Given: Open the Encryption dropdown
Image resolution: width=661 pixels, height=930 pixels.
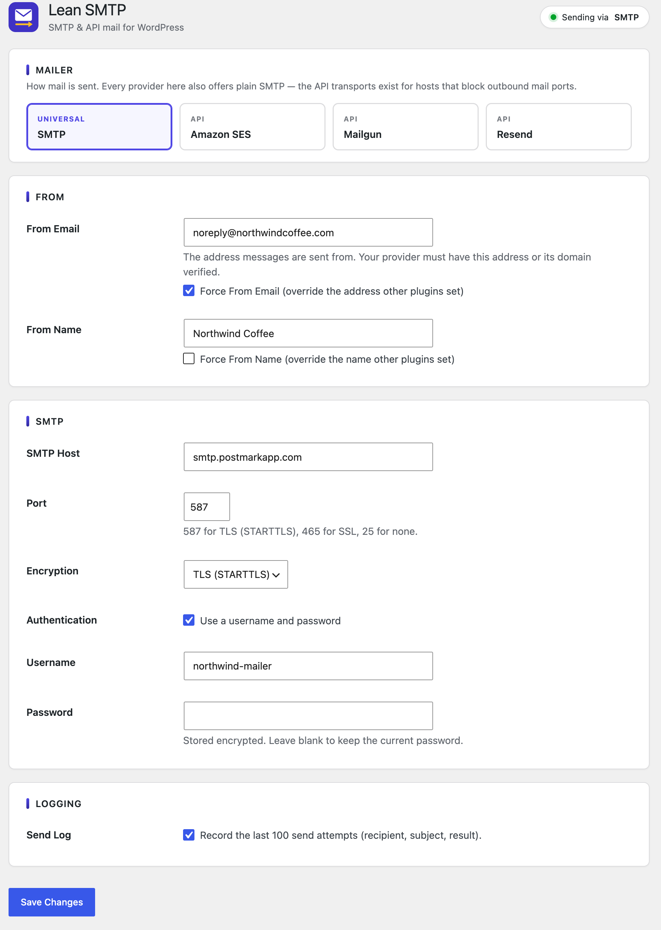Looking at the screenshot, I should coord(236,574).
